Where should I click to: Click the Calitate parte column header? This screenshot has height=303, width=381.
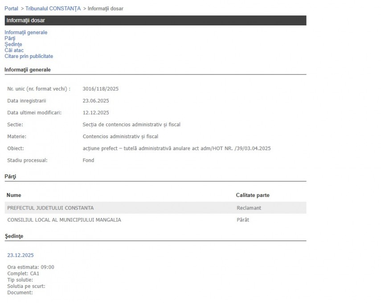[252, 195]
